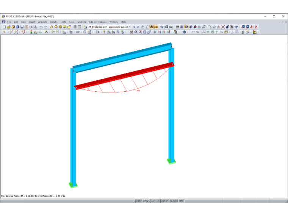The image size is (288, 216).
Task: Click the -2.50 moment value label
Action: [138, 91]
